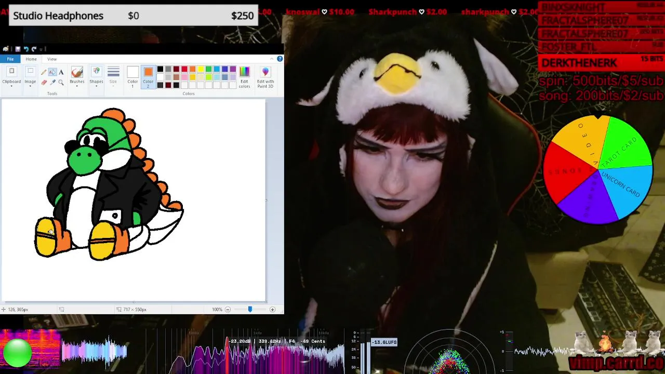Viewport: 665px width, 374px height.
Task: Click Yoshi's green nose on the canvas
Action: (x=84, y=160)
